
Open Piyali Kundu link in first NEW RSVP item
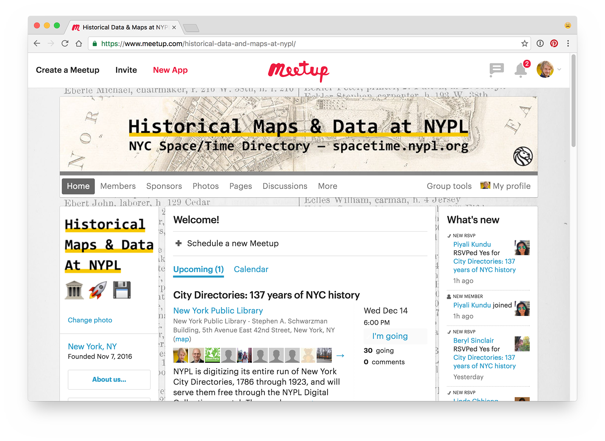pos(472,244)
